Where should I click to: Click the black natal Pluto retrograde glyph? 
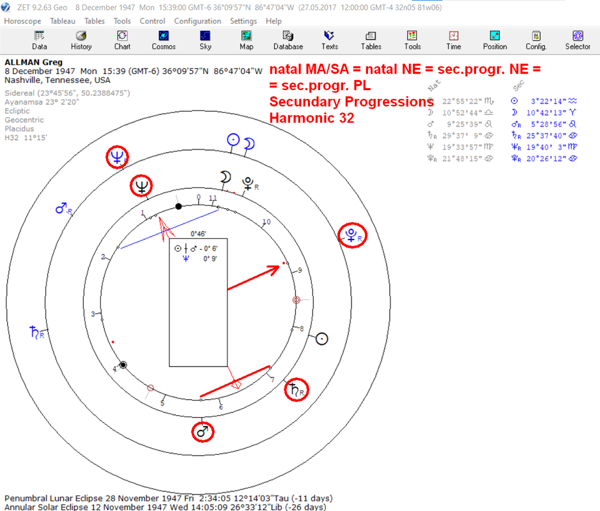250,184
